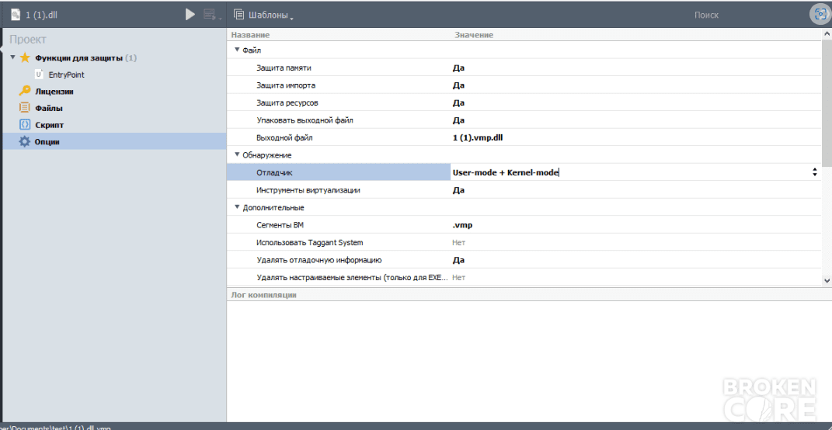The image size is (832, 430).
Task: Click the Файлы list icon
Action: pyautogui.click(x=24, y=108)
